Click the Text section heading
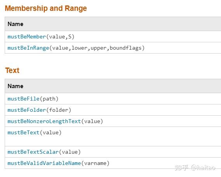 pos(12,70)
